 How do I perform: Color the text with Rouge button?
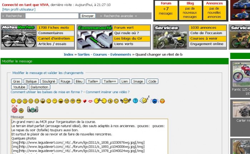(x=65, y=81)
